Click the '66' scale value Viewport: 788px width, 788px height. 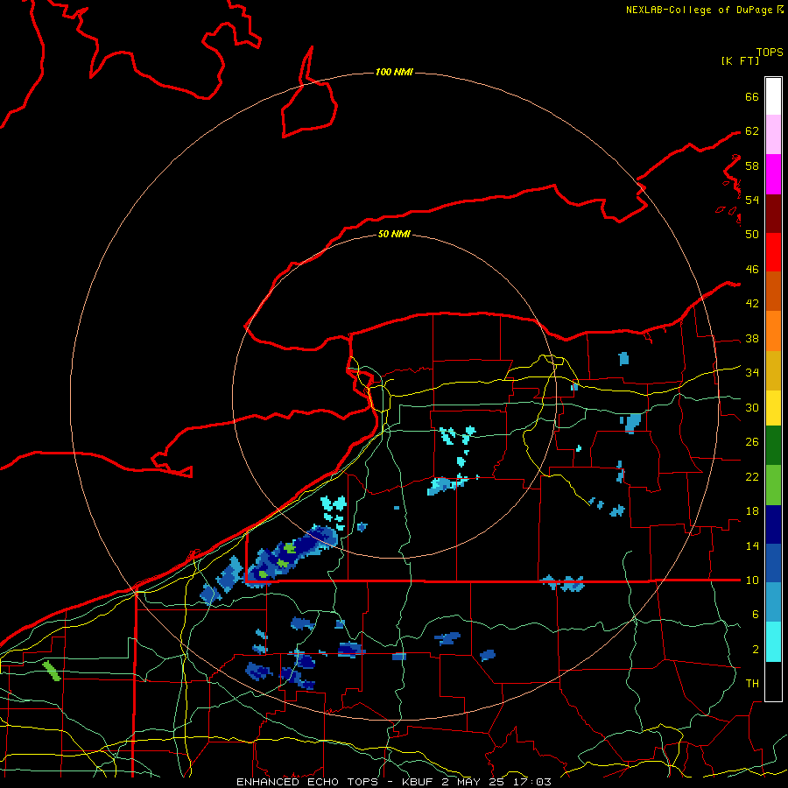tap(752, 96)
